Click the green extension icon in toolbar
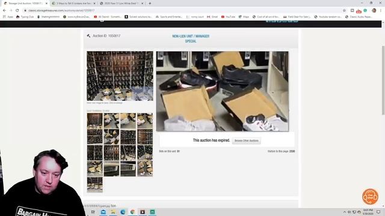Viewport: 385px width, 216px height. [365, 11]
